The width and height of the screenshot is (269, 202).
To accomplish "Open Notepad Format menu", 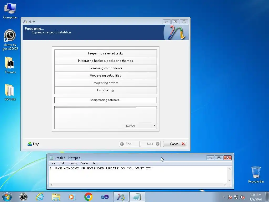I will click(x=73, y=163).
